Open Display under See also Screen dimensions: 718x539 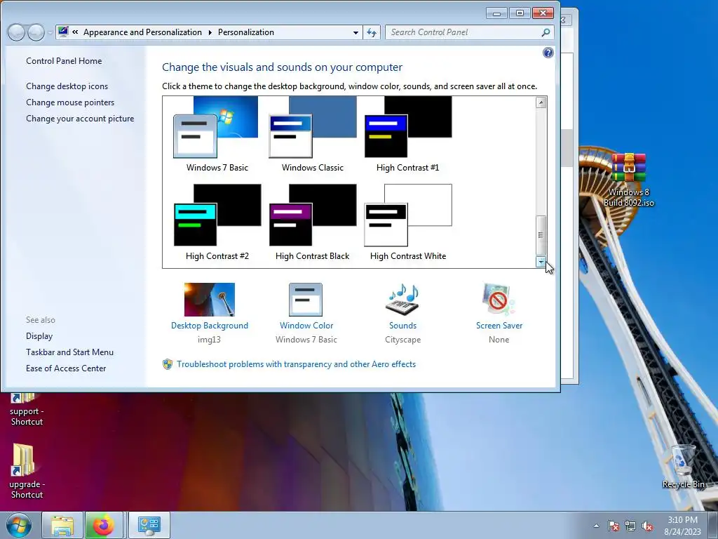[39, 336]
